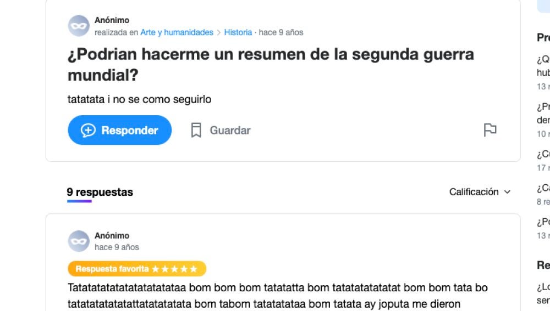Viewport: 550px width, 311px height.
Task: Click the anonymous asker's mask avatar
Action: click(x=79, y=26)
